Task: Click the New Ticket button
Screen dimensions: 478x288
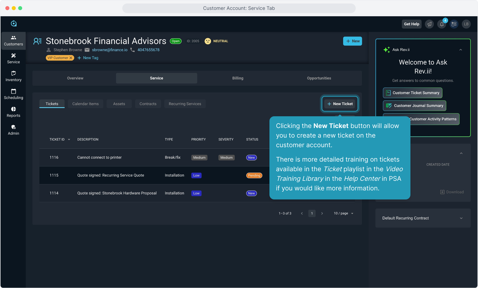Action: pyautogui.click(x=340, y=104)
